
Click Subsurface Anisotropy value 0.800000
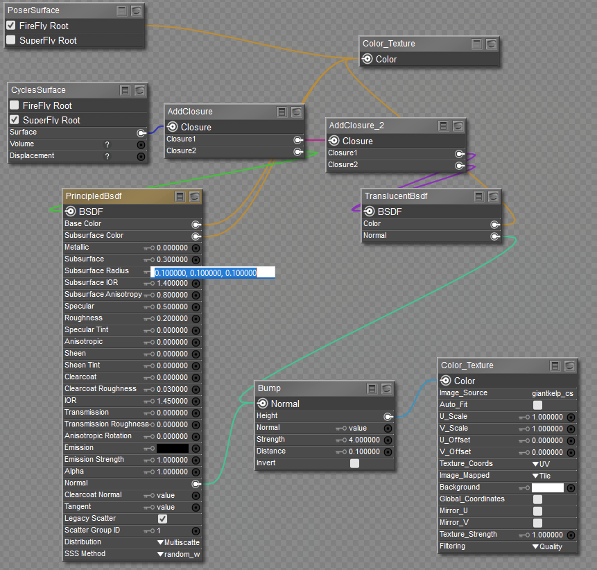(172, 295)
